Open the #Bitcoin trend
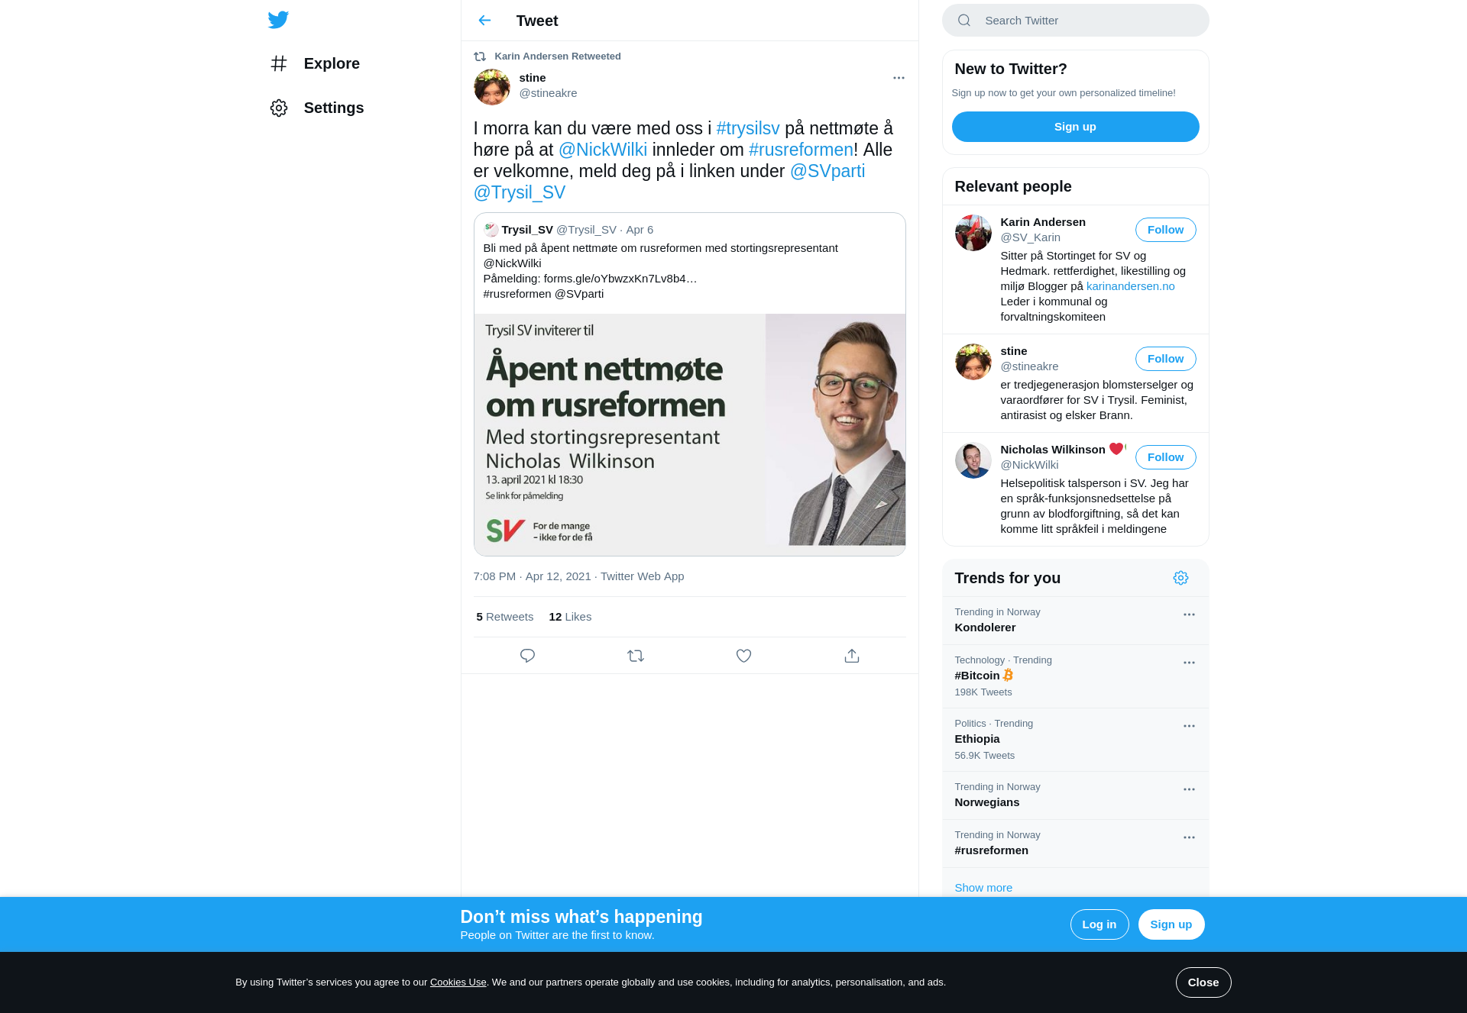The height and width of the screenshot is (1013, 1467). [1076, 676]
